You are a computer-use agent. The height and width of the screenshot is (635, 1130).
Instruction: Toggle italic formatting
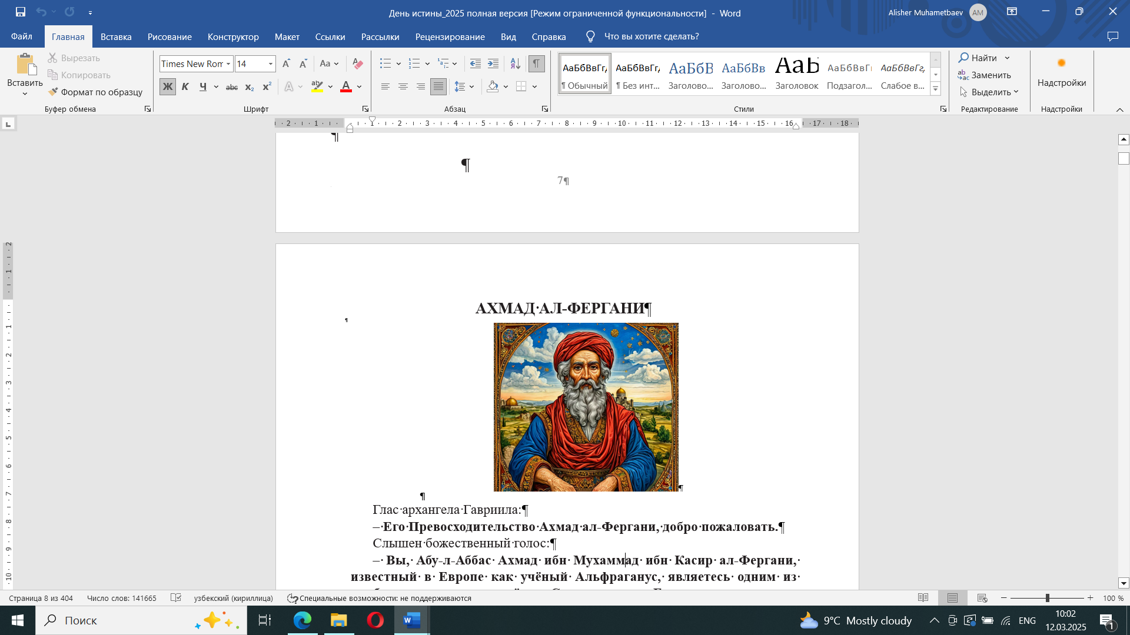(185, 87)
